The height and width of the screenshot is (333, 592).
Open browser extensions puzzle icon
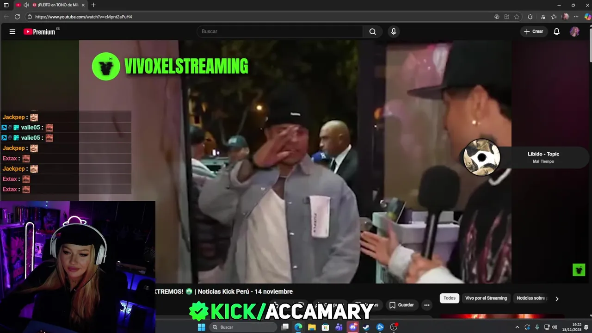pyautogui.click(x=530, y=17)
